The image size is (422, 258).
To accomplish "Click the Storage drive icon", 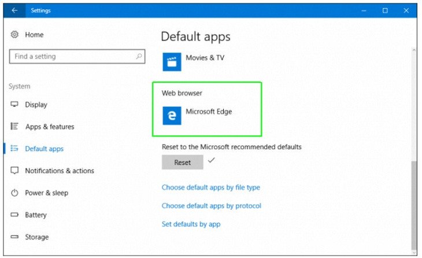I will (14, 237).
